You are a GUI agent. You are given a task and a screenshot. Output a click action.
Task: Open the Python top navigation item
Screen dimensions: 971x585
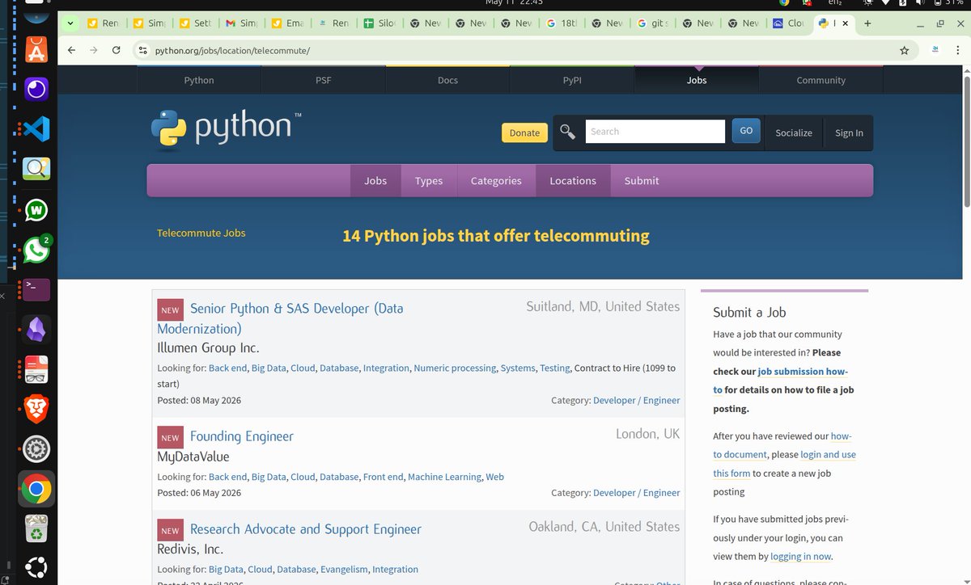199,80
